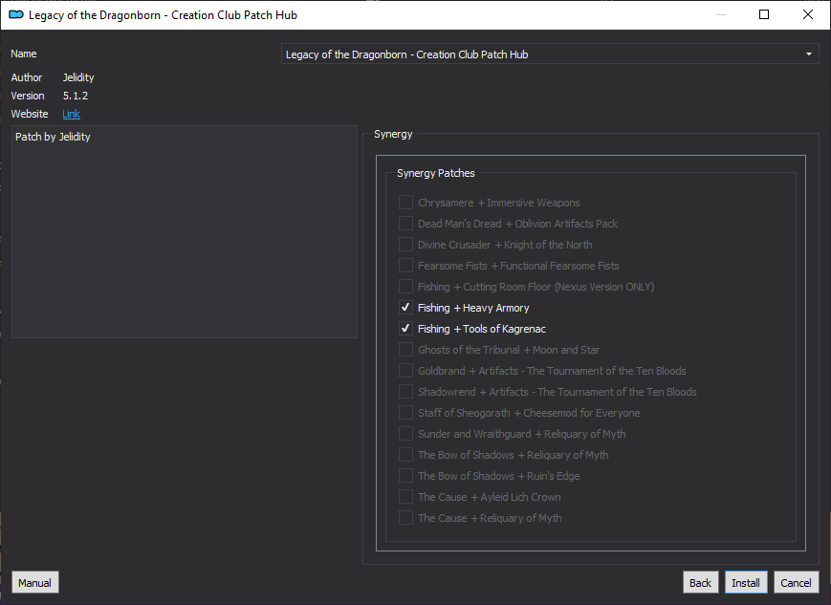Toggle Fishing + Cutting Room Floor checkbox
Screen dimensions: 831x605
(x=406, y=287)
